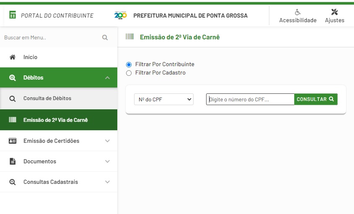Collapse the Débitos menu section
Screen dimensions: 354x214
[x=108, y=77]
